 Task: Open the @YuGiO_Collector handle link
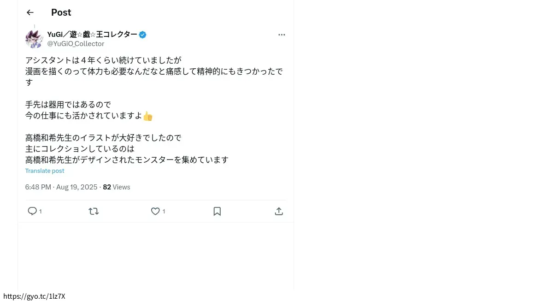pyautogui.click(x=76, y=44)
